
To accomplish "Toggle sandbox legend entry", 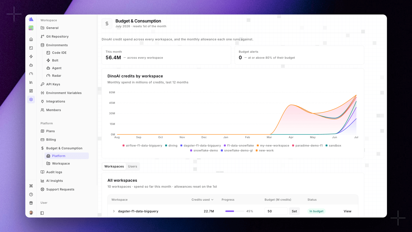I will point(333,145).
